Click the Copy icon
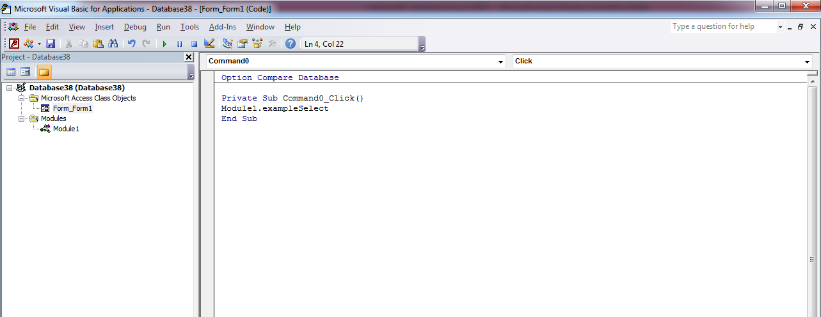 pyautogui.click(x=84, y=44)
